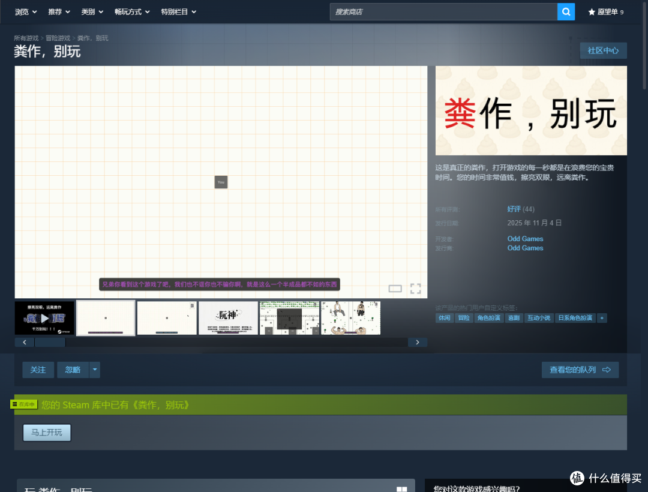Click the page vertical scrollbar
The image size is (648, 492).
point(644,44)
